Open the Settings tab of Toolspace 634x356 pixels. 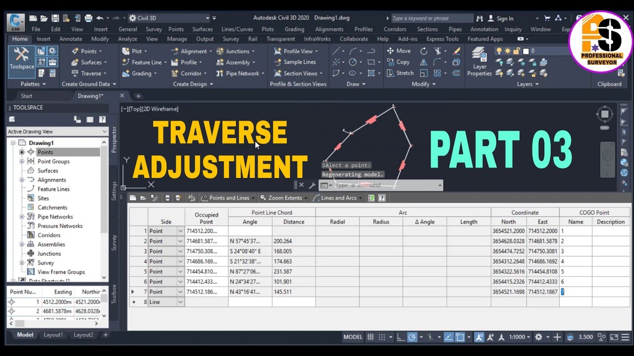(x=114, y=191)
